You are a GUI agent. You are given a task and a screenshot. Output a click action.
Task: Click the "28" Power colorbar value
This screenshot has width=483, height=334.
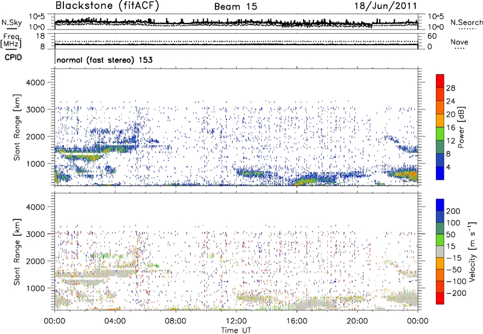pos(450,88)
